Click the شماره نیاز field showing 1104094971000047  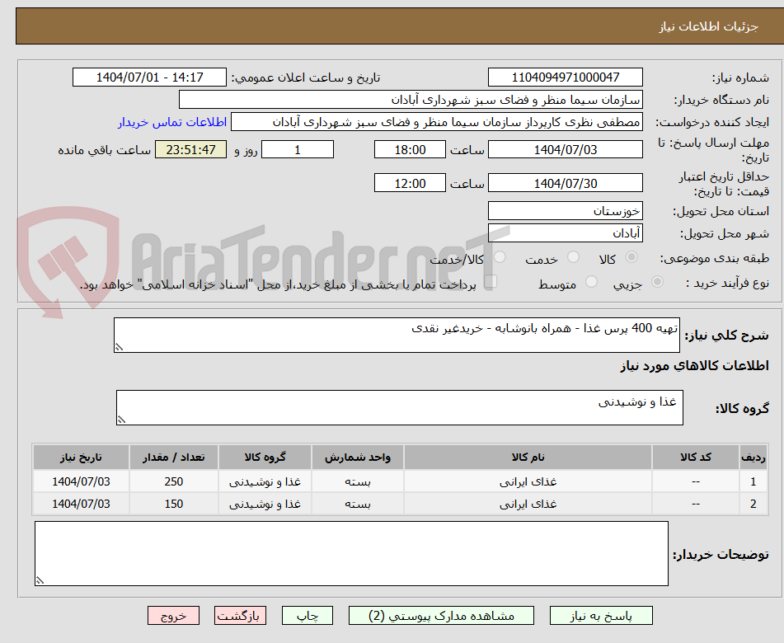(x=566, y=77)
